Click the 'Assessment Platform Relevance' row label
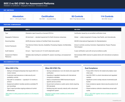Viewport: 125px width, 102px height. click(11, 56)
